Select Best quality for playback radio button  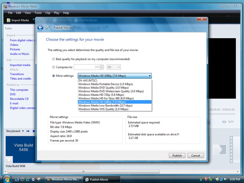click(54, 59)
